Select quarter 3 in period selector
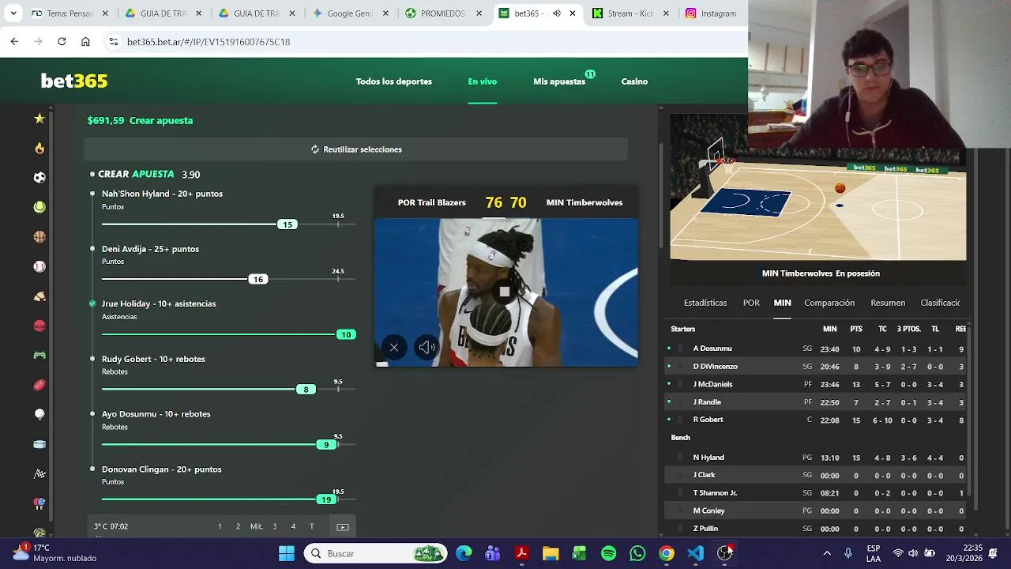Image resolution: width=1011 pixels, height=569 pixels. pos(275,526)
